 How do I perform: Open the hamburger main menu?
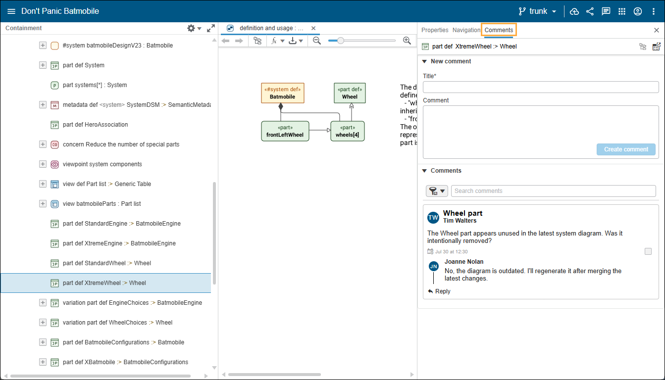[11, 11]
